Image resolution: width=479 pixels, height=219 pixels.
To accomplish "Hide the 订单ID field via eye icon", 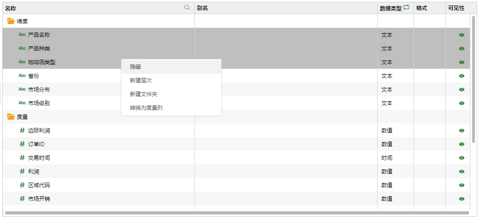I will pyautogui.click(x=462, y=144).
